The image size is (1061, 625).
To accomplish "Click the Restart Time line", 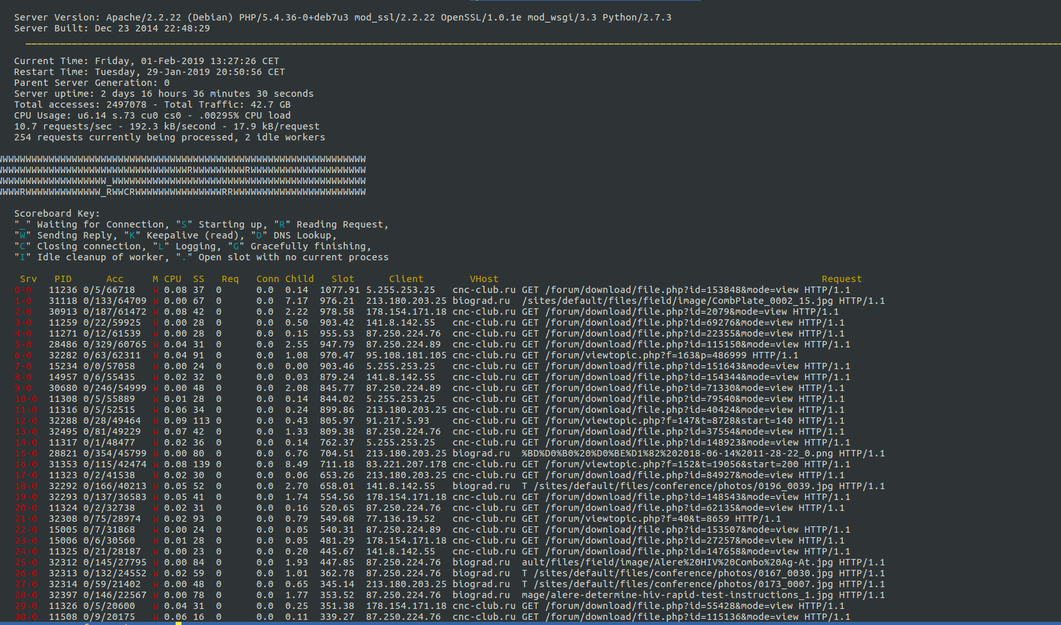I will (x=149, y=72).
